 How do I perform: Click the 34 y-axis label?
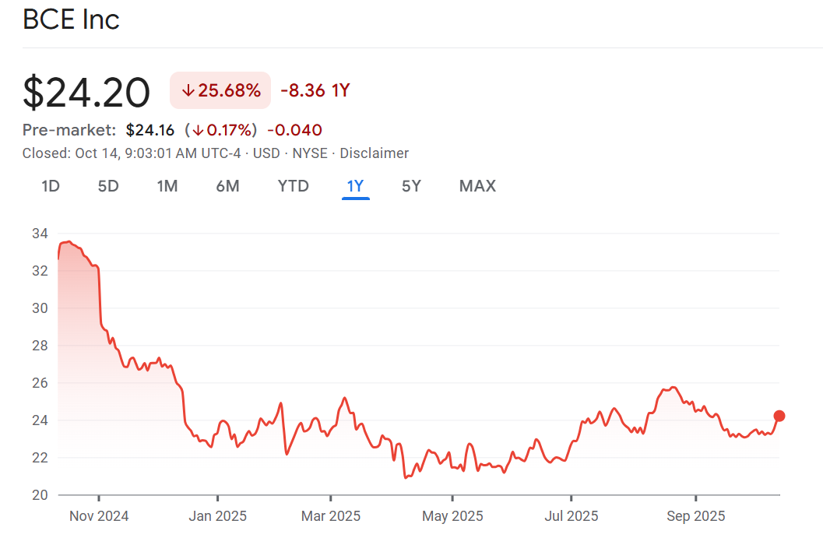tap(40, 234)
